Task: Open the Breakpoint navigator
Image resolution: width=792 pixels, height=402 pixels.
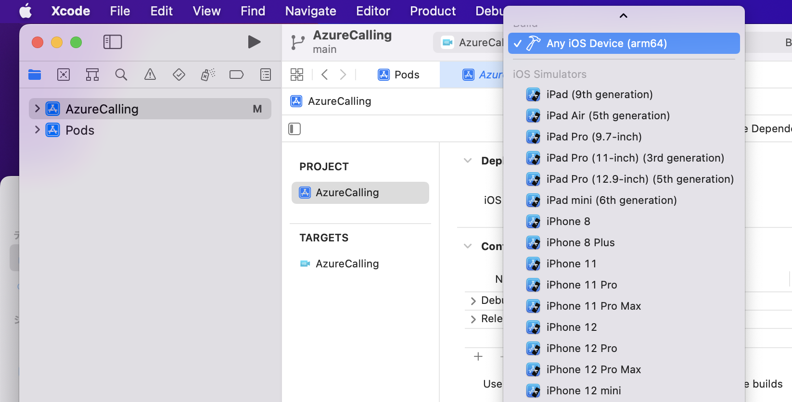Action: click(237, 75)
